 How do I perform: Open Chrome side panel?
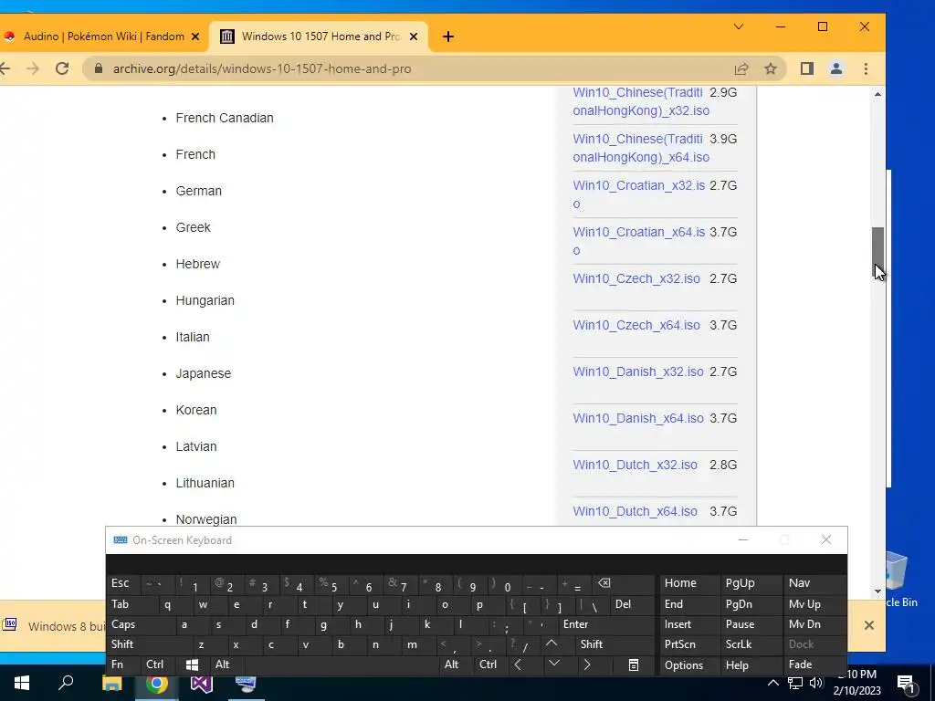coord(807,68)
